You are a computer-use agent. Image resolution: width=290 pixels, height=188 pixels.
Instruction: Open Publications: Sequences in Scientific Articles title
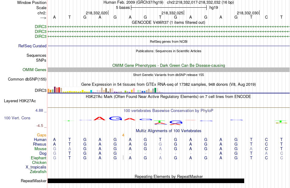click(169, 51)
